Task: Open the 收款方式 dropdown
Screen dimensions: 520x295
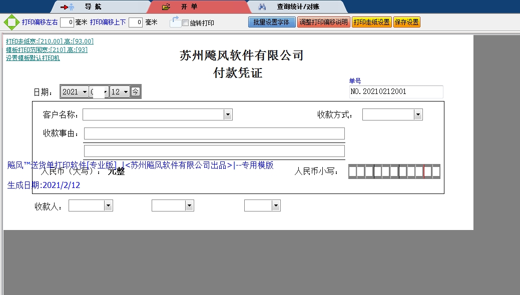Action: tap(418, 114)
